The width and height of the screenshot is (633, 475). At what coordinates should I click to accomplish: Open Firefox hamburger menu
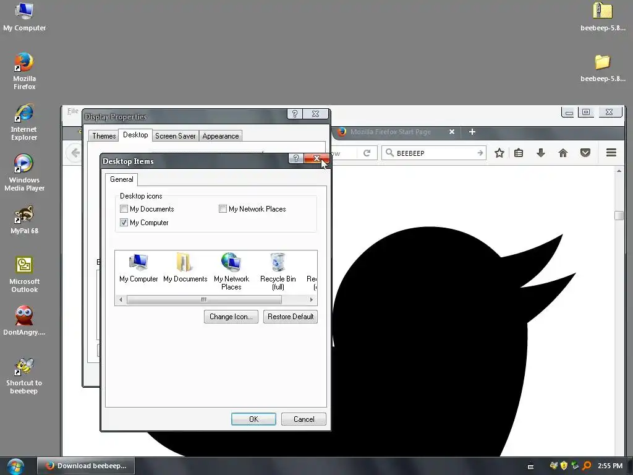click(x=611, y=153)
